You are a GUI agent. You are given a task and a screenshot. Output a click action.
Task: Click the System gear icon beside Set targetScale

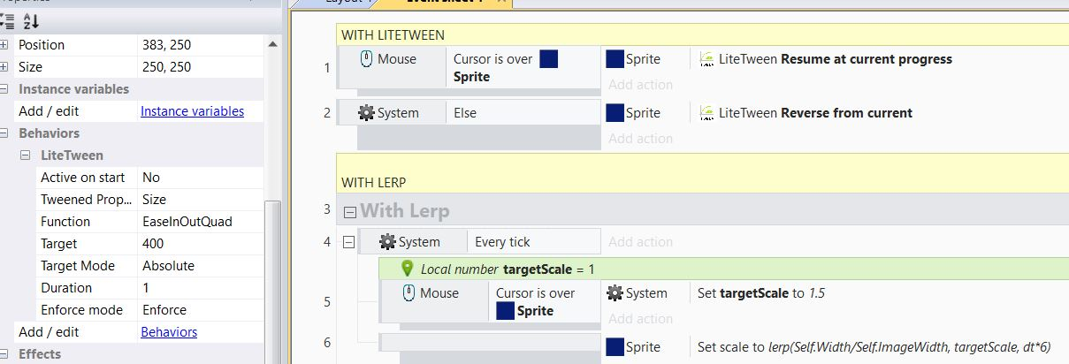click(615, 293)
